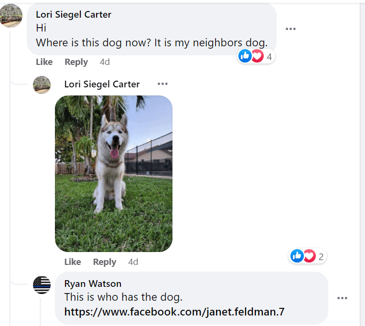Click Lori's small avatar above the husky photo

(42, 84)
